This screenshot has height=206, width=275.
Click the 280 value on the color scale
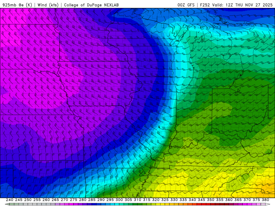[82, 200]
